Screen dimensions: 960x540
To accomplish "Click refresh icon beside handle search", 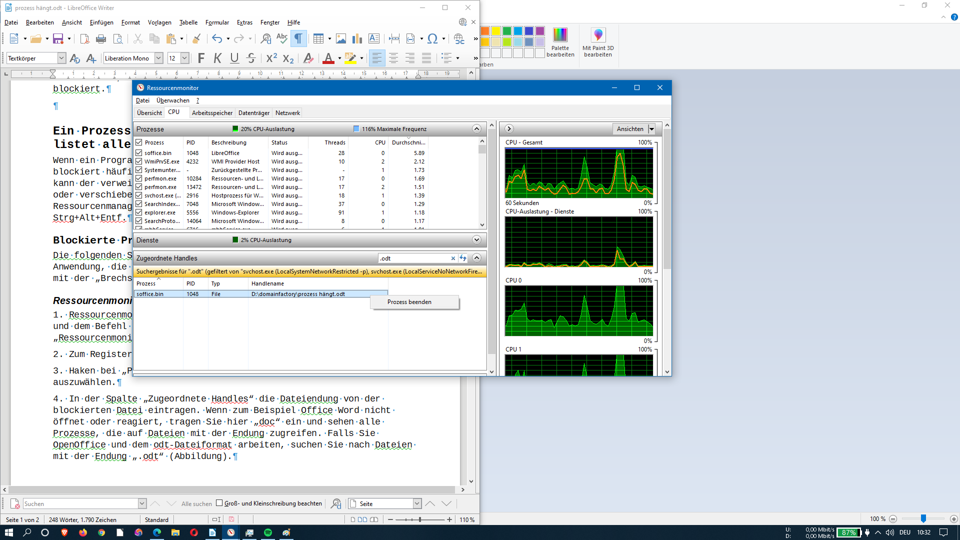I will [x=463, y=258].
